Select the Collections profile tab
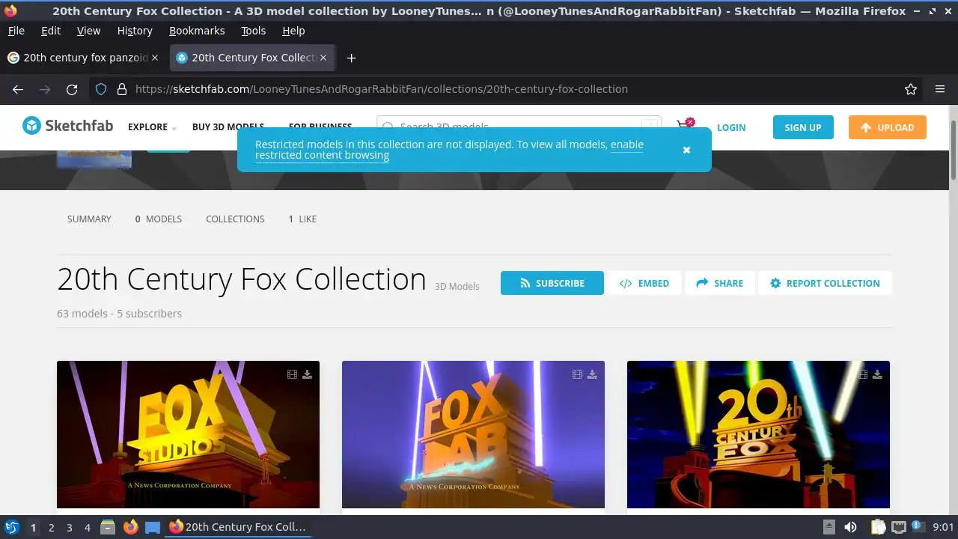 (x=235, y=219)
